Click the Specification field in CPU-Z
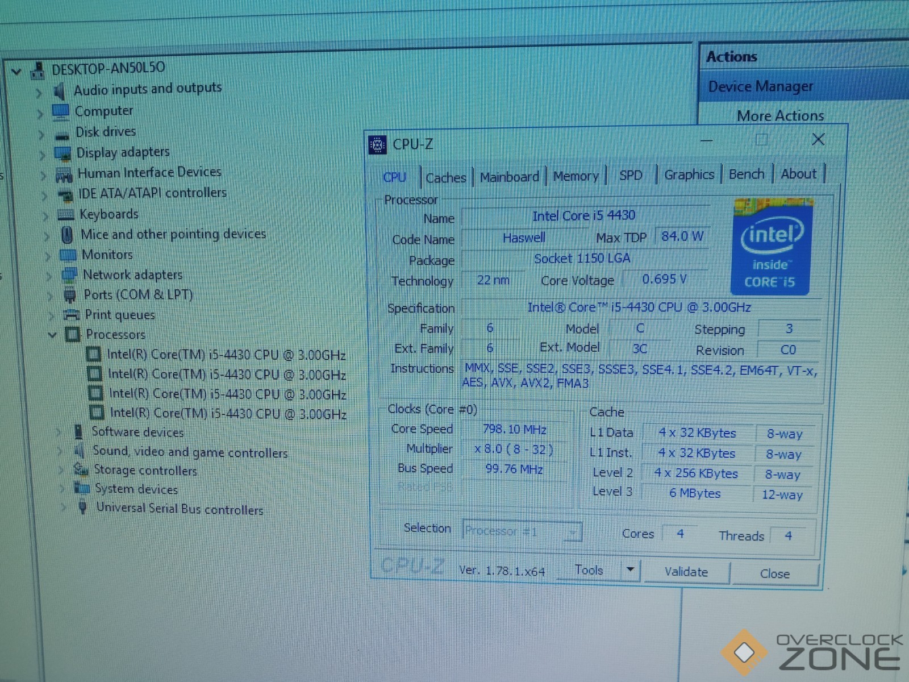 pos(640,307)
